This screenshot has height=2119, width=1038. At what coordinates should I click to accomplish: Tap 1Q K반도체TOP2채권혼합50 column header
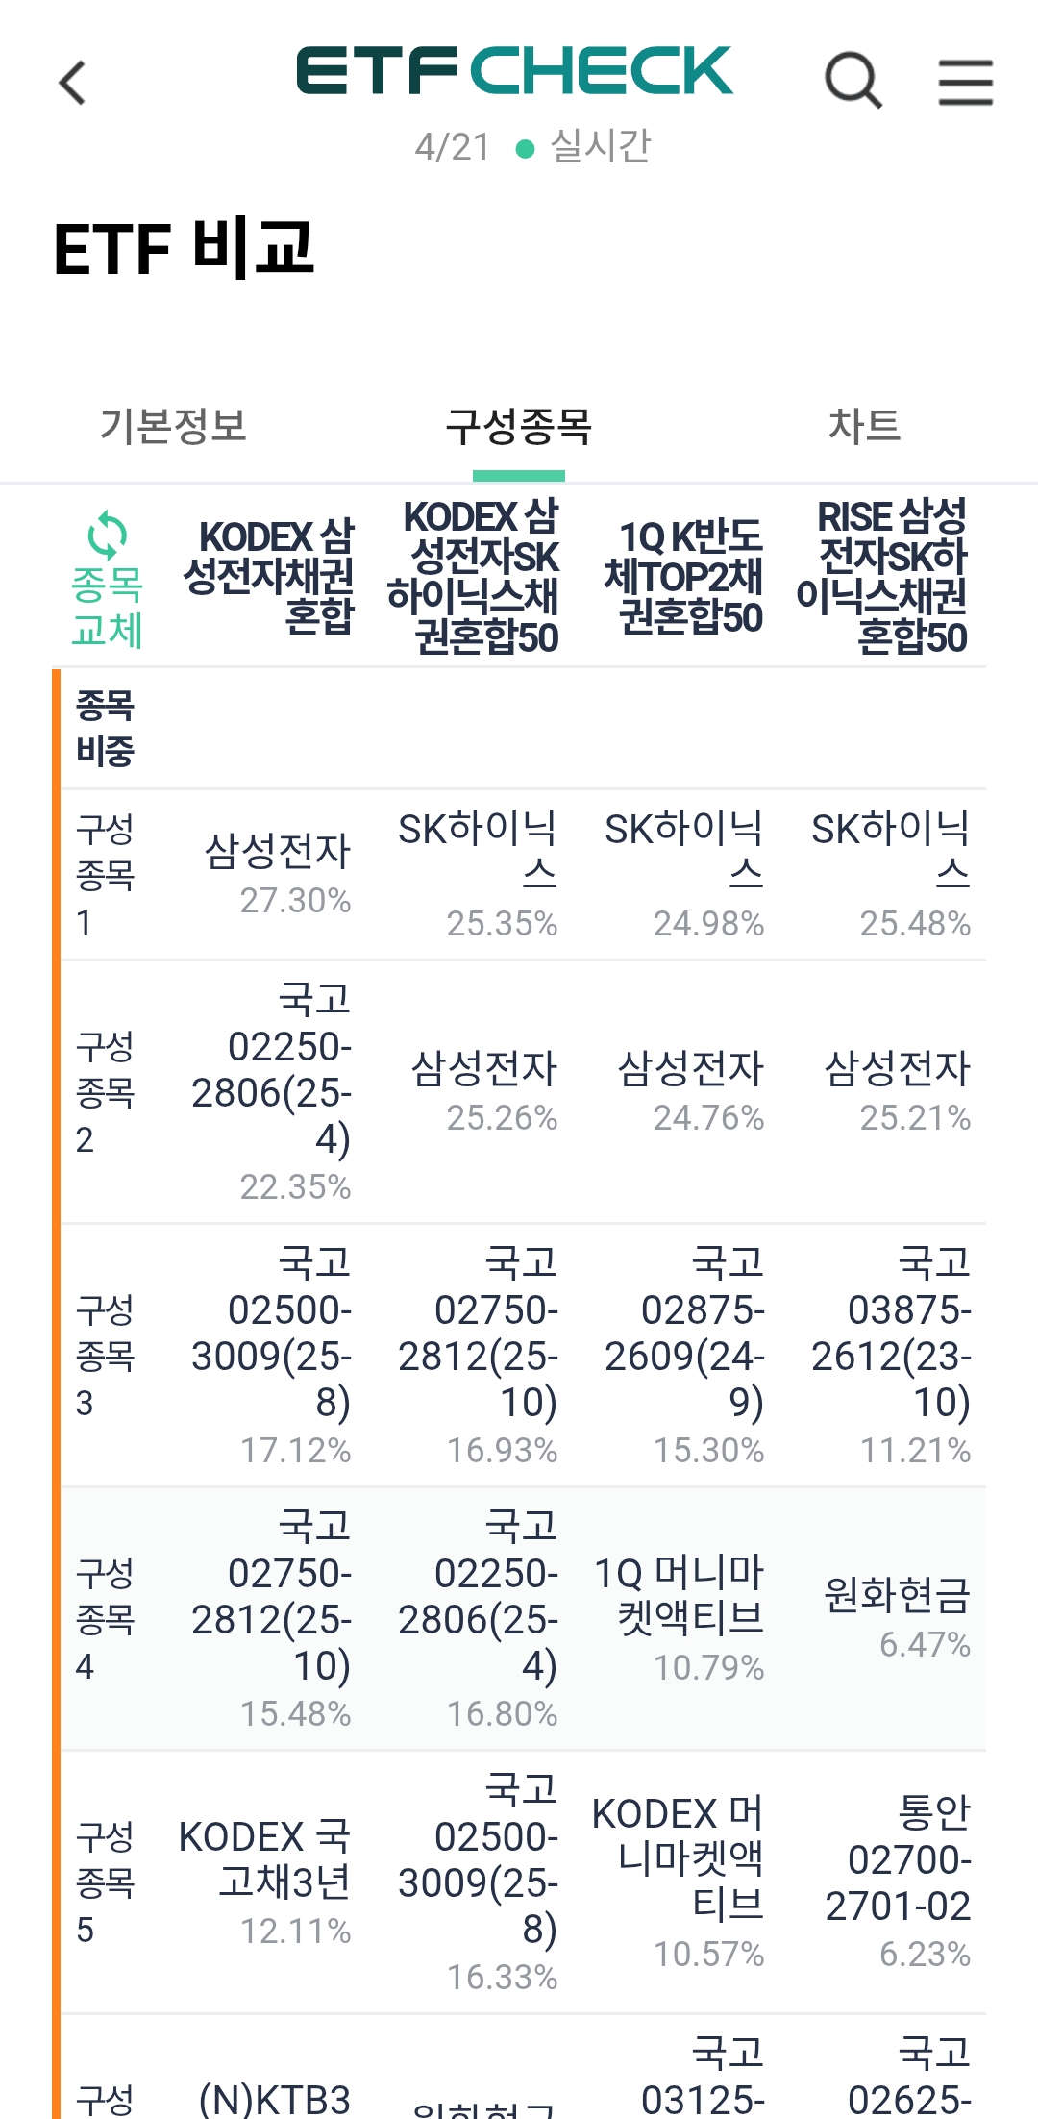click(x=684, y=576)
